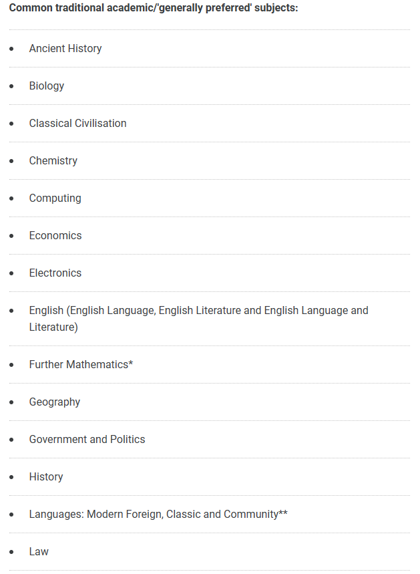This screenshot has height=574, width=420.
Task: Click the Economics list entry
Action: click(55, 235)
